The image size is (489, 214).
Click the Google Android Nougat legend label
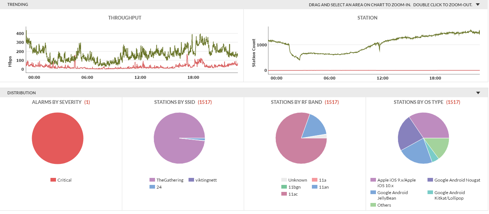[x=457, y=180]
